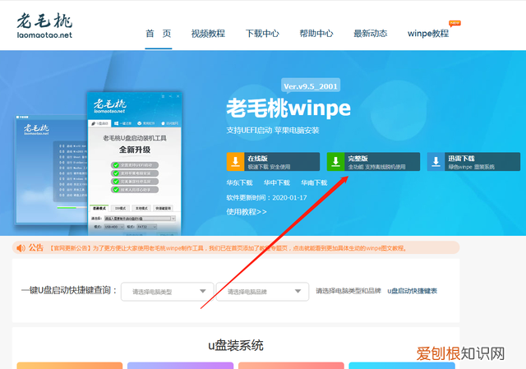The width and height of the screenshot is (526, 369).
Task: Click the 支持UEFI启动 苹果电脑安装 subtitle
Action: pyautogui.click(x=273, y=130)
